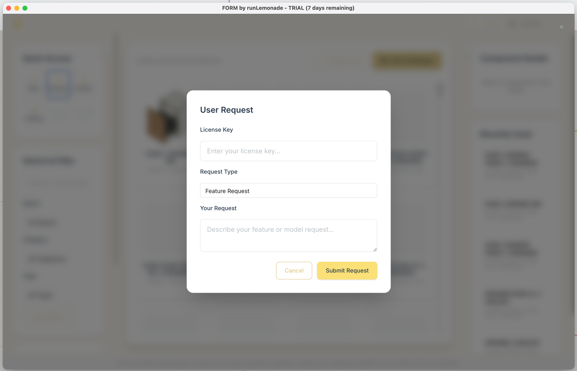Click the blurred yellow button behind the dialog
Viewport: 577px width, 371px height.
tap(407, 61)
